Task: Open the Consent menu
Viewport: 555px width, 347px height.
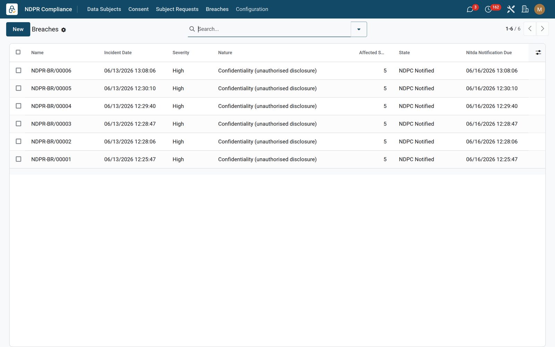Action: click(138, 9)
